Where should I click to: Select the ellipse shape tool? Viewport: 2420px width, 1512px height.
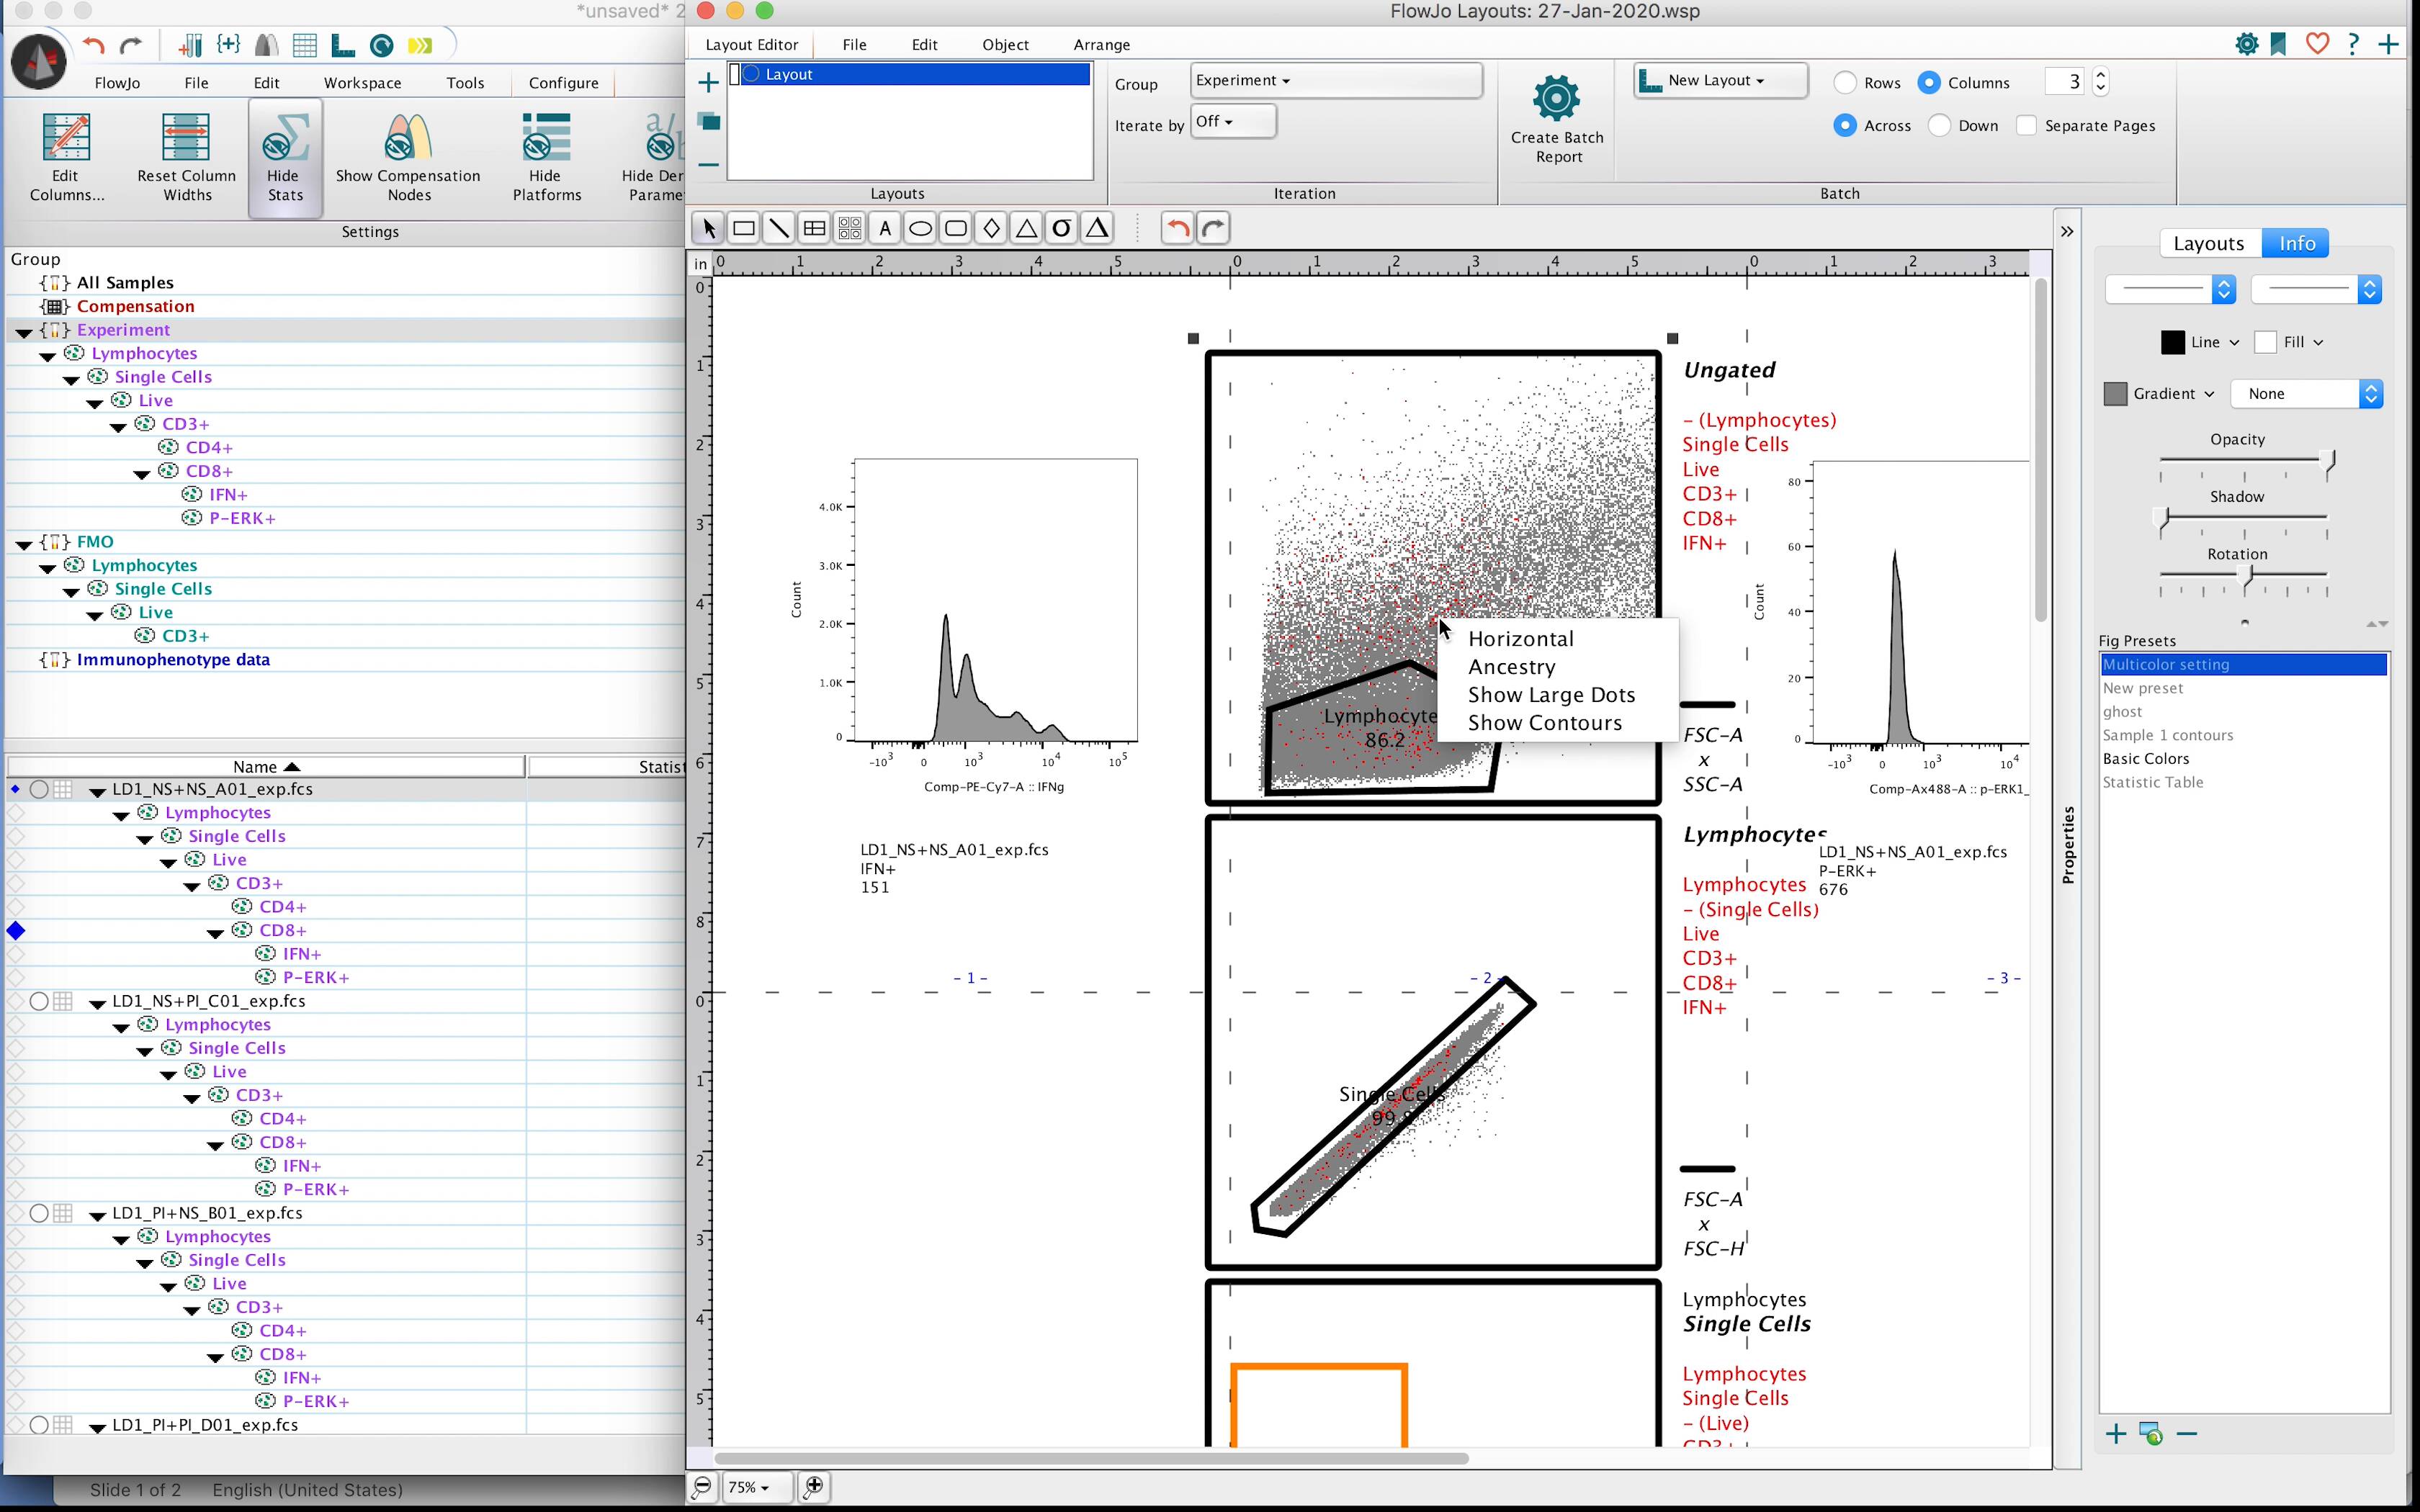pos(920,229)
